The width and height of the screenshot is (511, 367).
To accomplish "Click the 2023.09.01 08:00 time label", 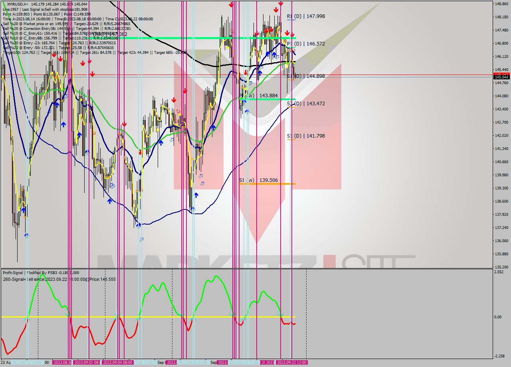I will tap(87, 363).
